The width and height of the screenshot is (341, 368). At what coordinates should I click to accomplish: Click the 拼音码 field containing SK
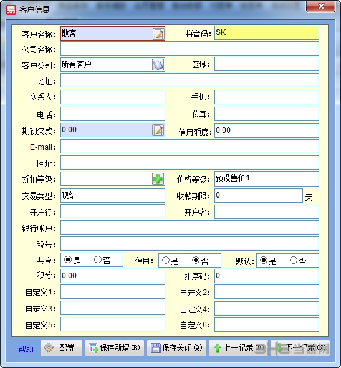point(267,32)
